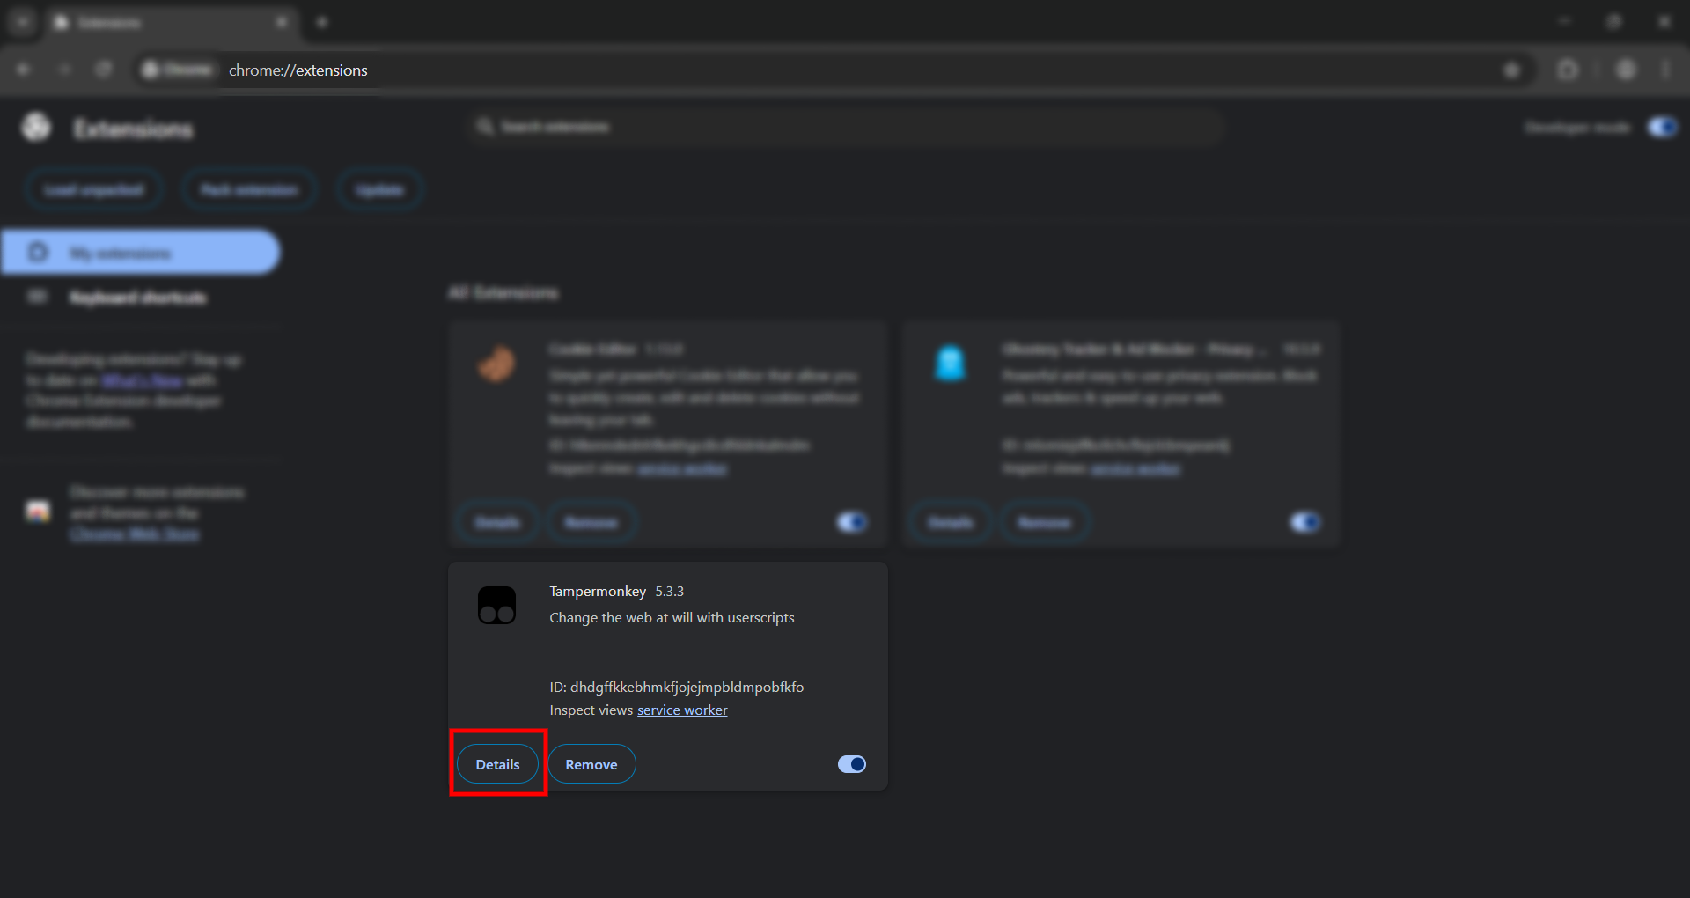Click 'Change the web at will with userscripts'

(672, 618)
